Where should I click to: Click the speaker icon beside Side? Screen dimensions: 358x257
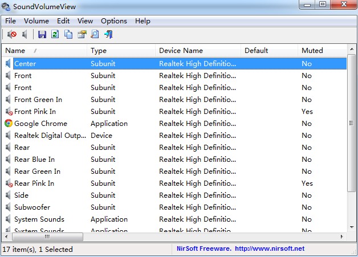tap(8, 195)
